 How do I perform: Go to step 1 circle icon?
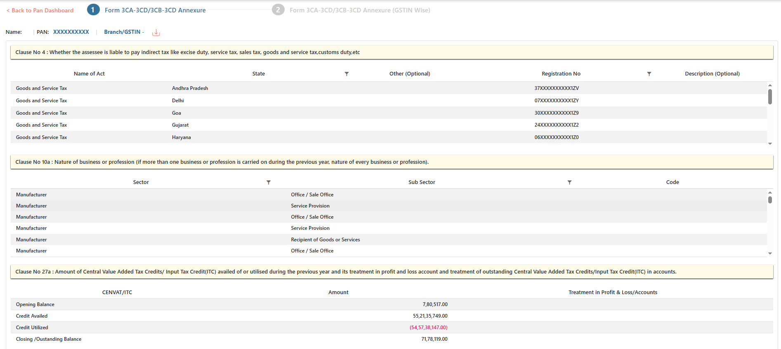[x=93, y=10]
